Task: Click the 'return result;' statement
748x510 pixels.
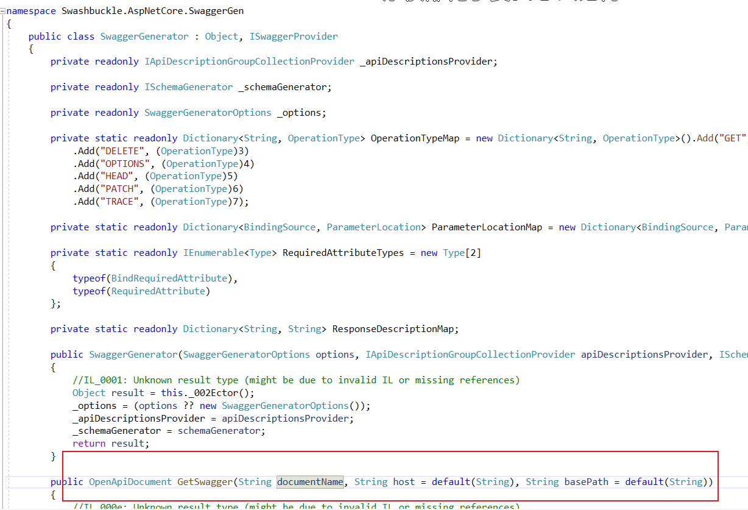Action: (x=111, y=444)
